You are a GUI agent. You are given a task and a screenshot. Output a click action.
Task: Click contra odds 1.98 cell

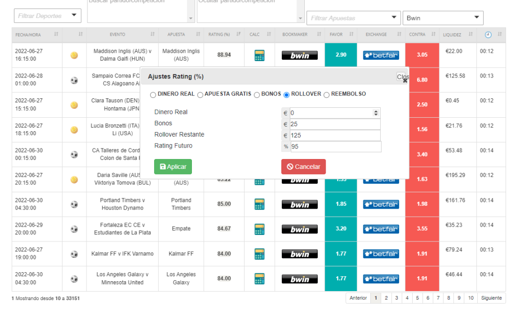point(422,204)
